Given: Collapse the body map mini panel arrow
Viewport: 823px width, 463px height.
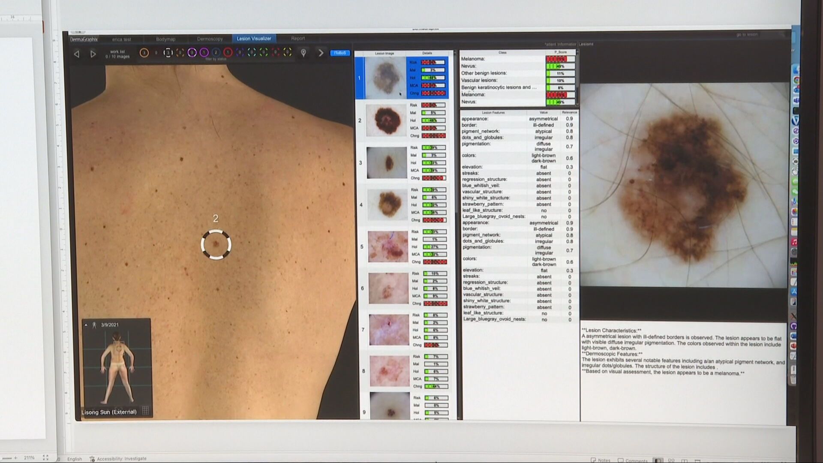Looking at the screenshot, I should tap(86, 325).
